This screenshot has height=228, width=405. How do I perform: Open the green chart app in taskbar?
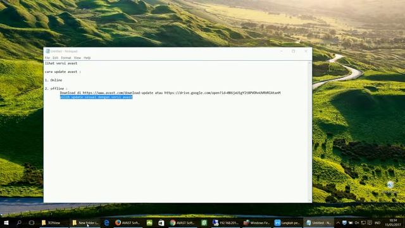coord(149,222)
